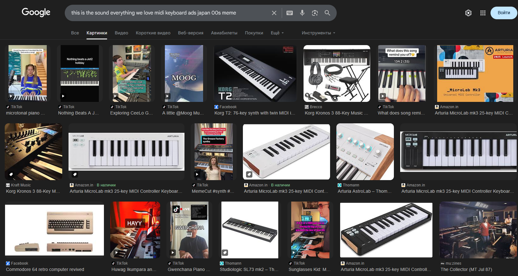Start voice search with the microphone icon

302,13
